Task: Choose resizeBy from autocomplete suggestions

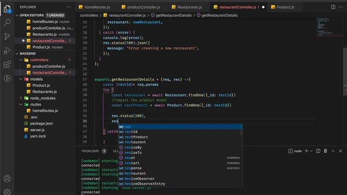Action: 179,147
